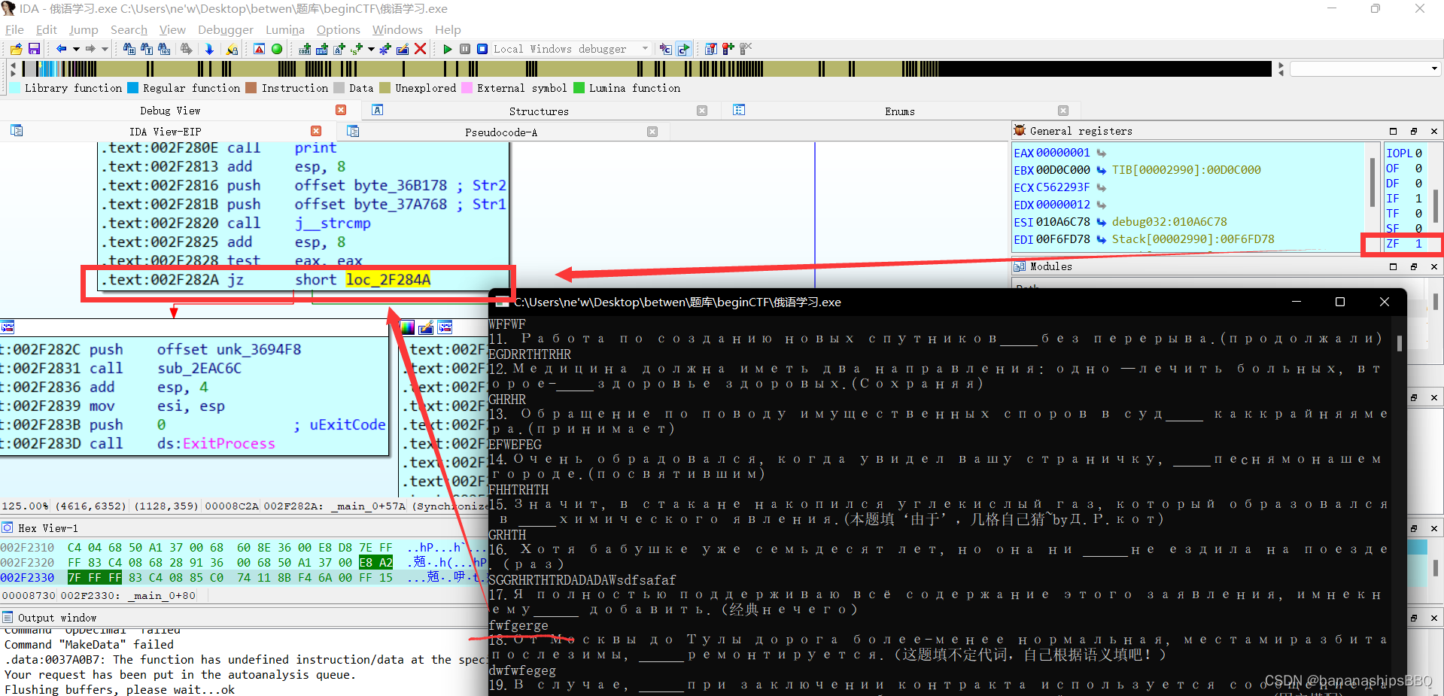
Task: Click the Open file toolbar icon
Action: [16, 49]
